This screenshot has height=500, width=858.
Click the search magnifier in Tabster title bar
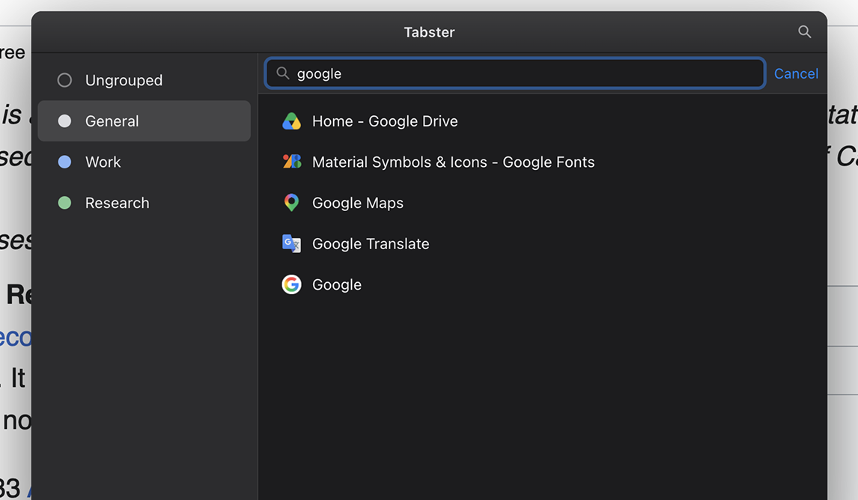pyautogui.click(x=804, y=31)
